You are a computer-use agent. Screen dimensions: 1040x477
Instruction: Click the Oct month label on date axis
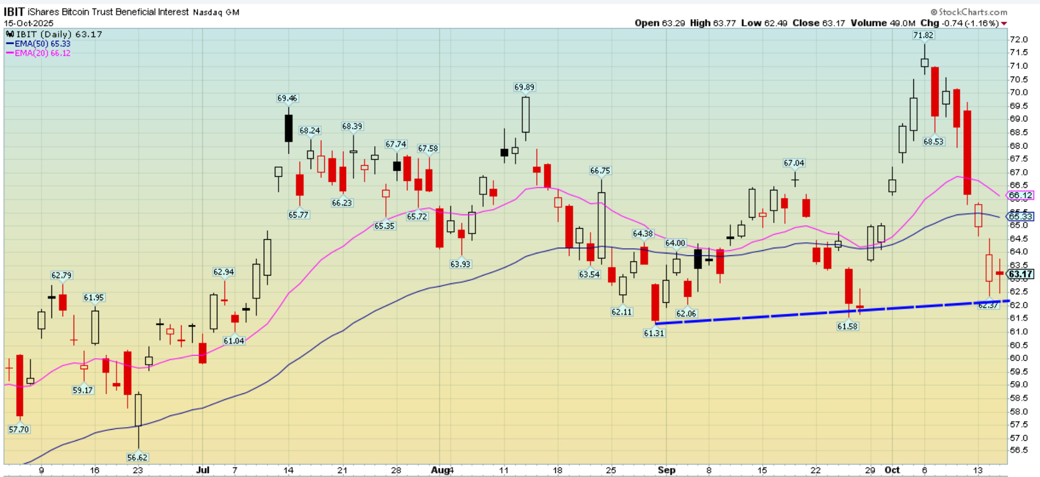tap(892, 470)
